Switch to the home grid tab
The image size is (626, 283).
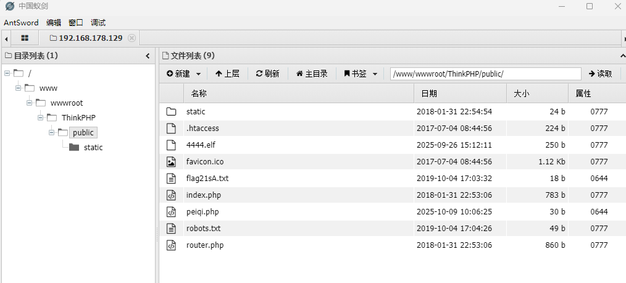click(x=25, y=38)
